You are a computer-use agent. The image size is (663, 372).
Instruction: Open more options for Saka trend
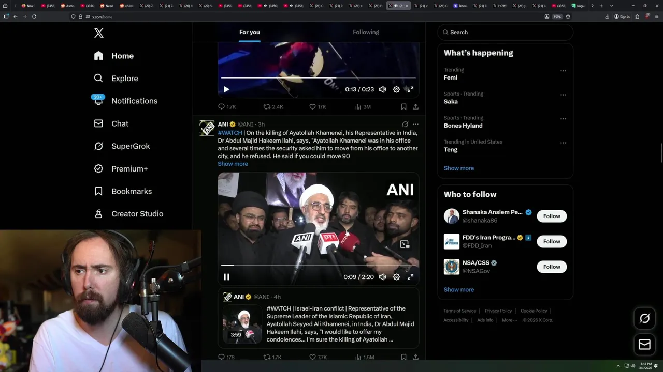(563, 95)
